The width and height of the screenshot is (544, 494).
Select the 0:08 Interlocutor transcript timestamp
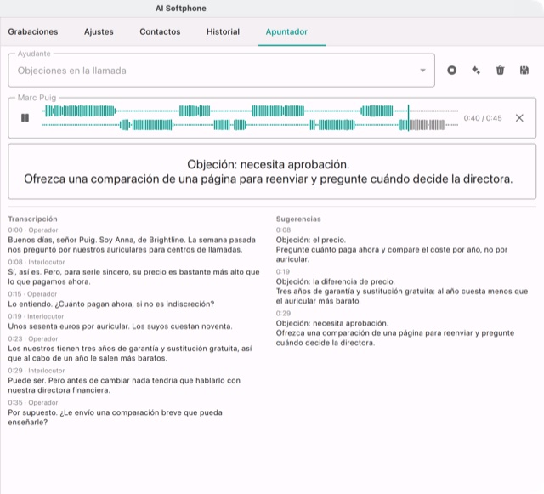(37, 262)
